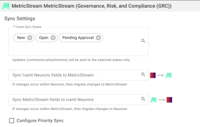Open Sync MetricStream fields to Ivanti Neurons dropdown

click(x=79, y=100)
